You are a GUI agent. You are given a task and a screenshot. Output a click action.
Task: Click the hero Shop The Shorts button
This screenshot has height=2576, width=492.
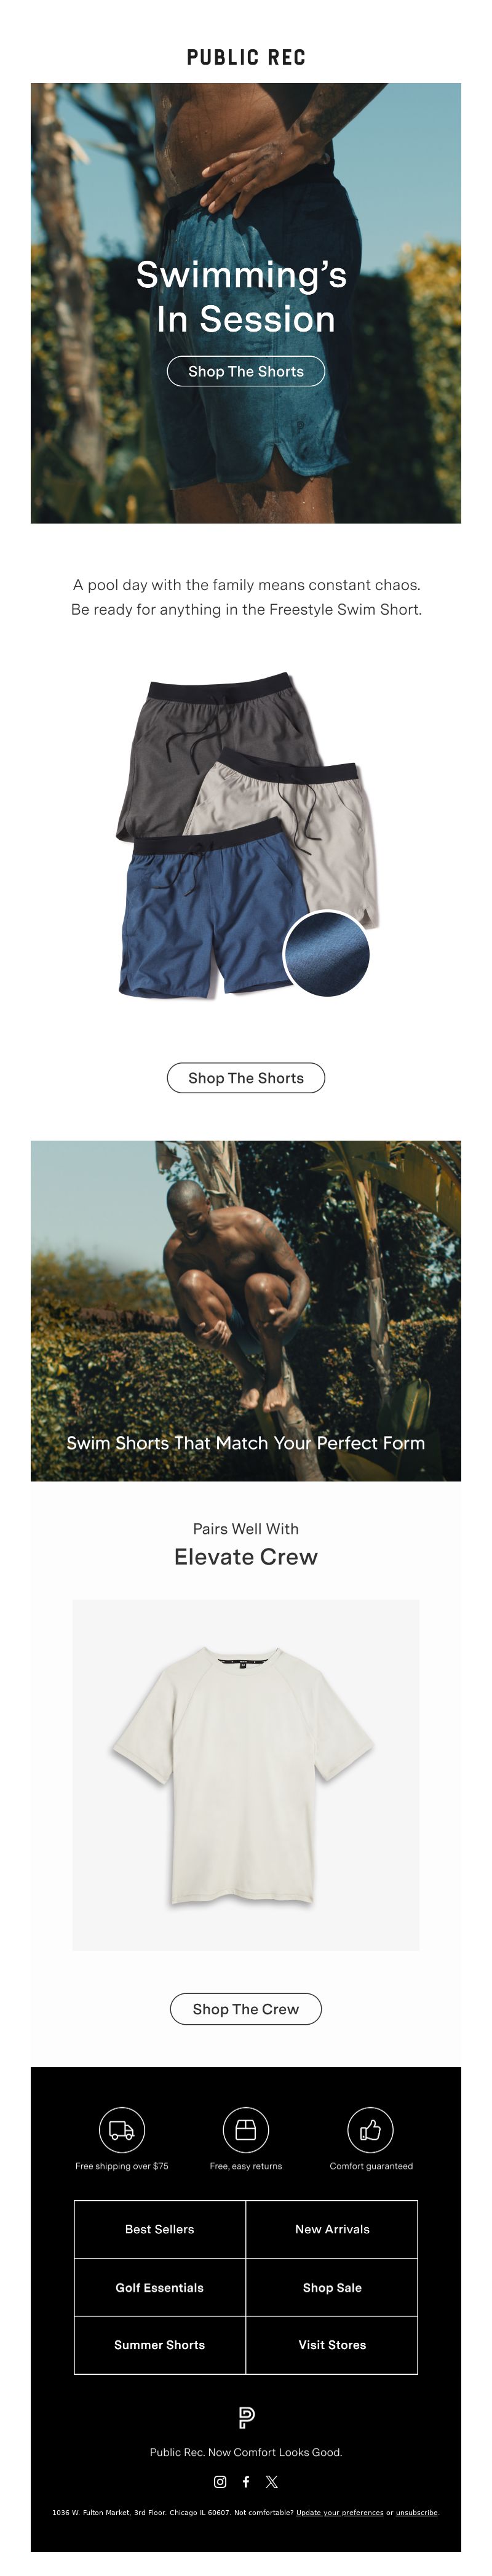click(246, 371)
